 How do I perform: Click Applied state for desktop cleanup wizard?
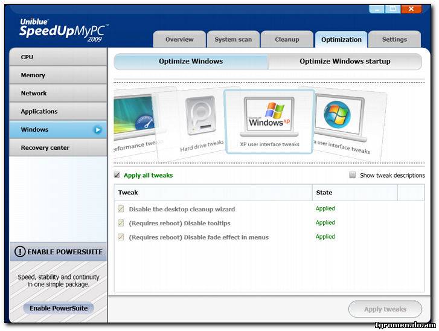325,208
